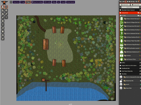Open the Drawing Tools pencil

tap(3, 17)
